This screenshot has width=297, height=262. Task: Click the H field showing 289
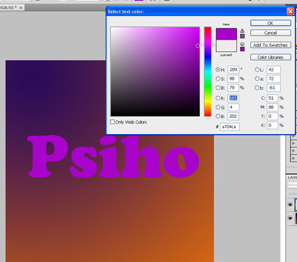[233, 70]
